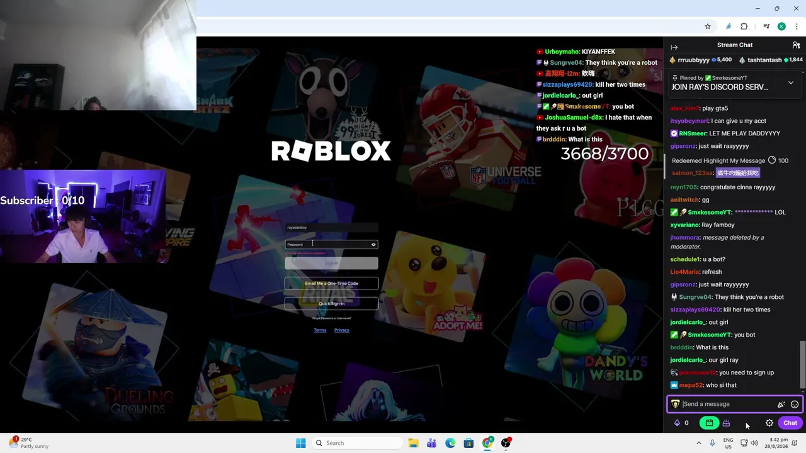Click username brdddin in the chat panel
Image resolution: width=806 pixels, height=453 pixels.
(x=681, y=347)
